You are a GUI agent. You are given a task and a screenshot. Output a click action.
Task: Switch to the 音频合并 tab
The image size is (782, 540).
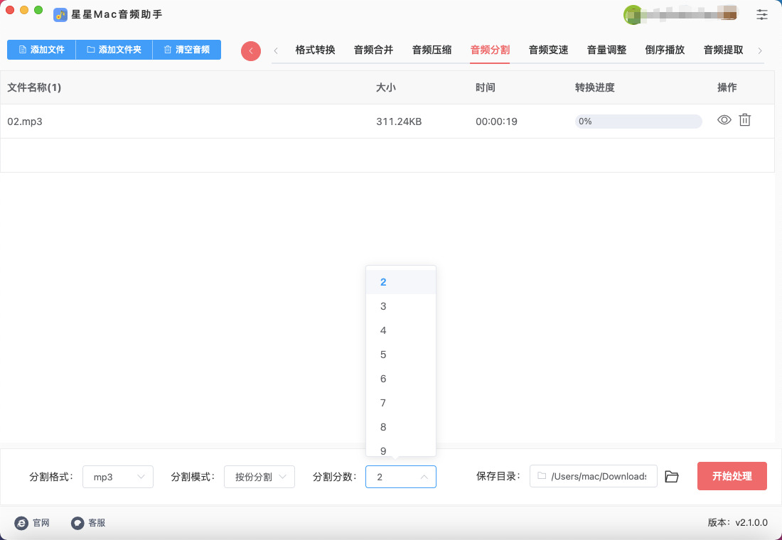(373, 50)
